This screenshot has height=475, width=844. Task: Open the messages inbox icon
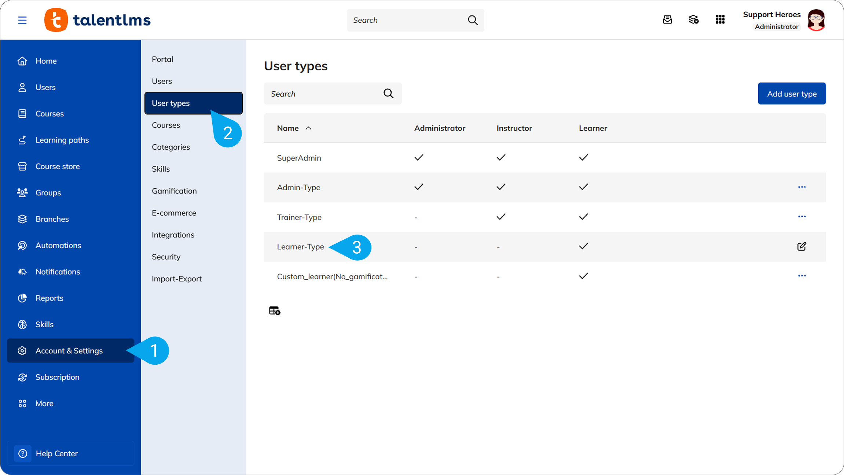(667, 19)
